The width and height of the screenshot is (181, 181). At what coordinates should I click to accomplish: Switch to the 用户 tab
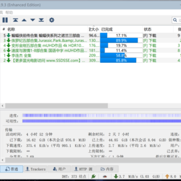(59, 169)
